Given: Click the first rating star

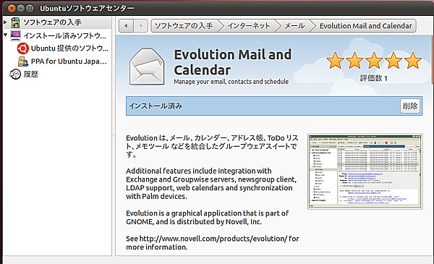Looking at the screenshot, I should 335,61.
